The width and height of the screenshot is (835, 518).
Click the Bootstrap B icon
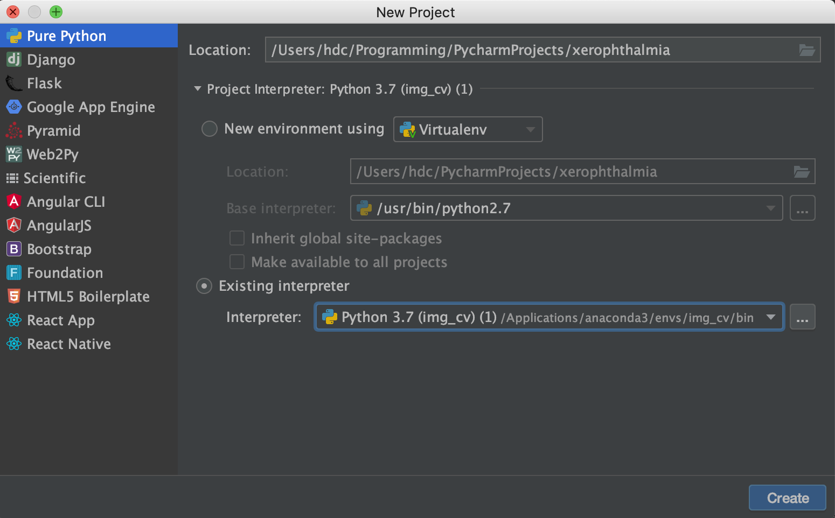point(14,249)
